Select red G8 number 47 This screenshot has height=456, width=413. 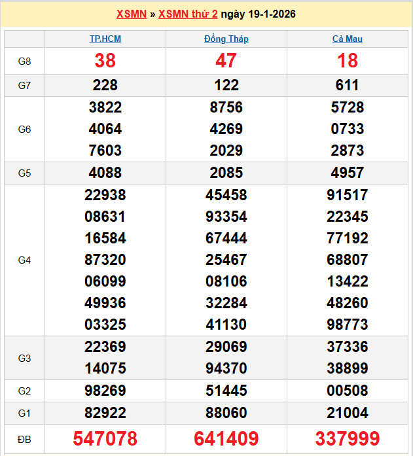pyautogui.click(x=226, y=61)
